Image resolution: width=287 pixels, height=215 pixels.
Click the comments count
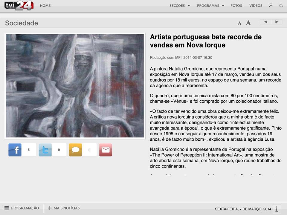pos(89,150)
